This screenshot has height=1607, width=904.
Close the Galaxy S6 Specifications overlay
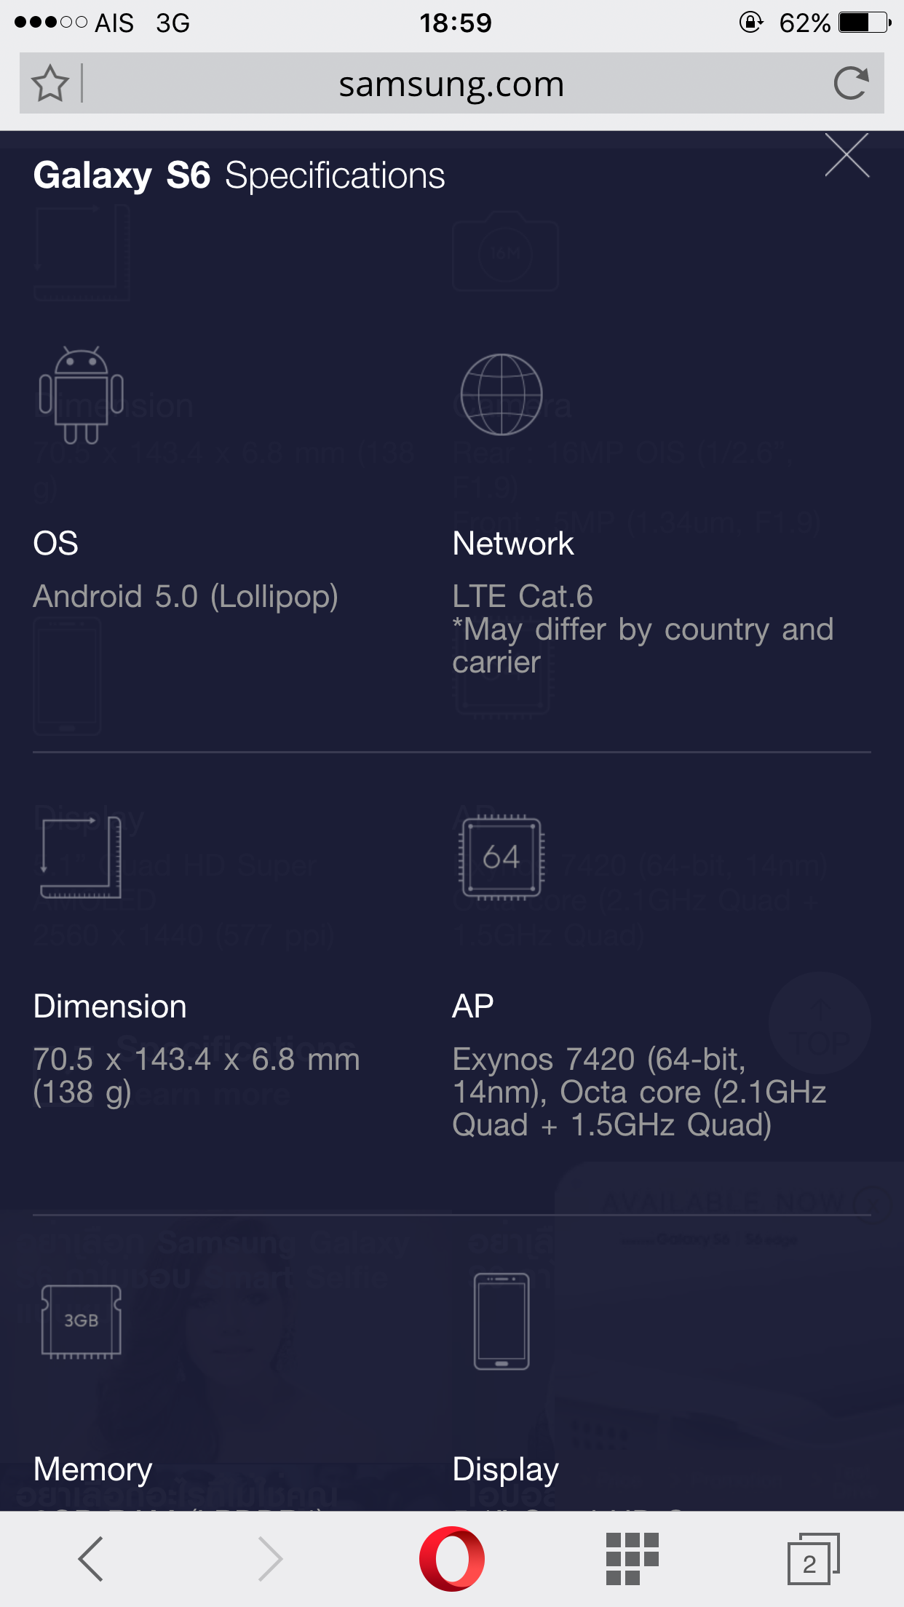pyautogui.click(x=847, y=155)
